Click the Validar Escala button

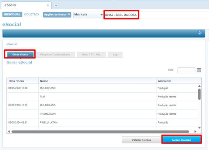141,140
